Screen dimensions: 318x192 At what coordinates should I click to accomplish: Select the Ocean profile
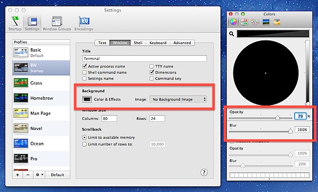pos(41,143)
